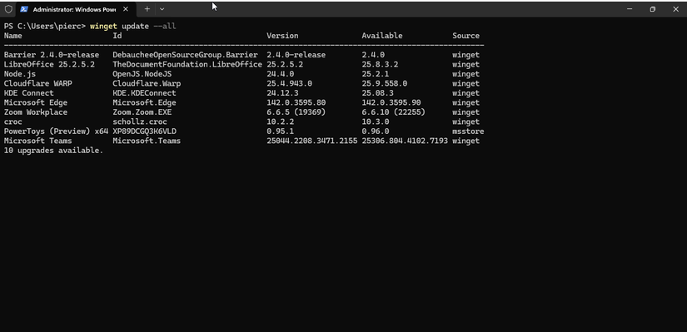Viewport: 687px width, 332px height.
Task: Minimize the terminal window
Action: pyautogui.click(x=630, y=9)
